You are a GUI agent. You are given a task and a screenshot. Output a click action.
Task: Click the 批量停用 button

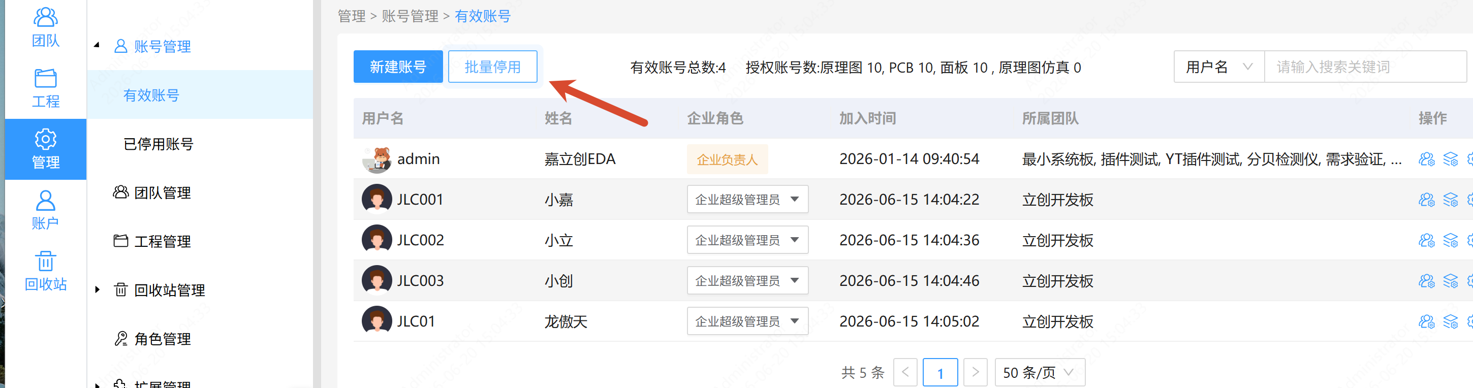pos(492,67)
